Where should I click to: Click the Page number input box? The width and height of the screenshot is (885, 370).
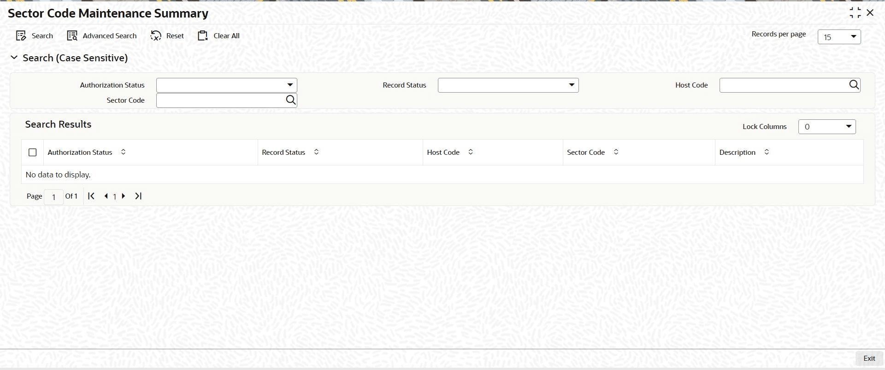tap(54, 197)
